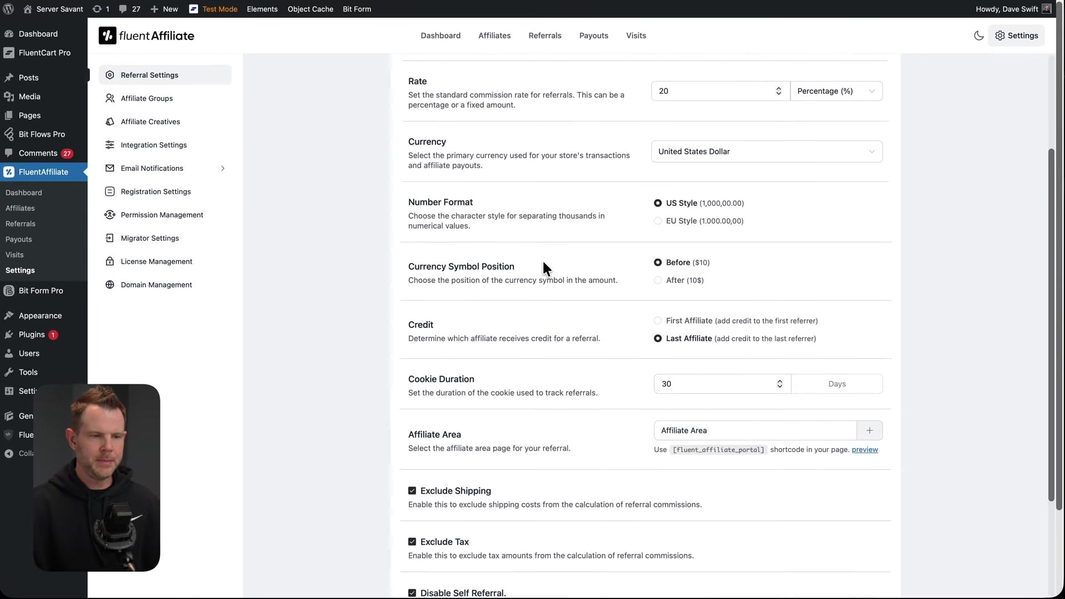The width and height of the screenshot is (1065, 599).
Task: Select US Style number format
Action: [x=658, y=203]
